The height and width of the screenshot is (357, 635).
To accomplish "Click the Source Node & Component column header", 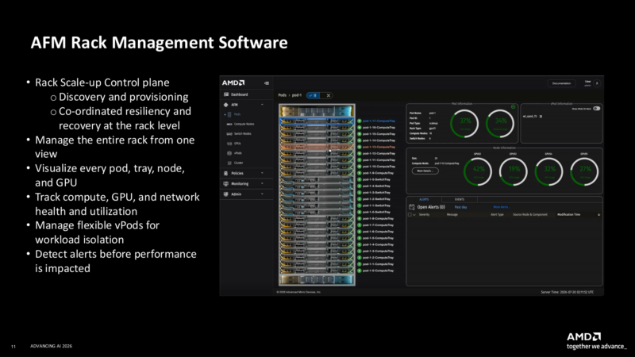I will point(530,214).
